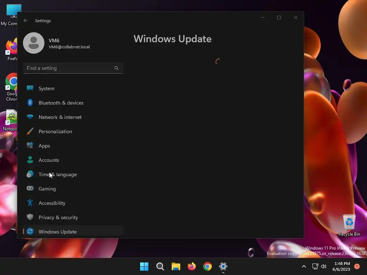Minimize the Settings window
Image resolution: width=367 pixels, height=275 pixels.
(263, 18)
